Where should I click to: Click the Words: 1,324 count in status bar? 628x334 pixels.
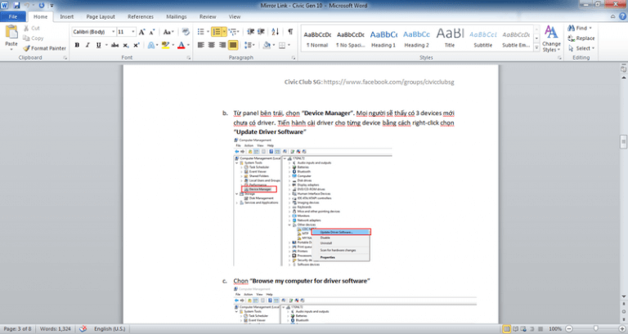[53, 328]
